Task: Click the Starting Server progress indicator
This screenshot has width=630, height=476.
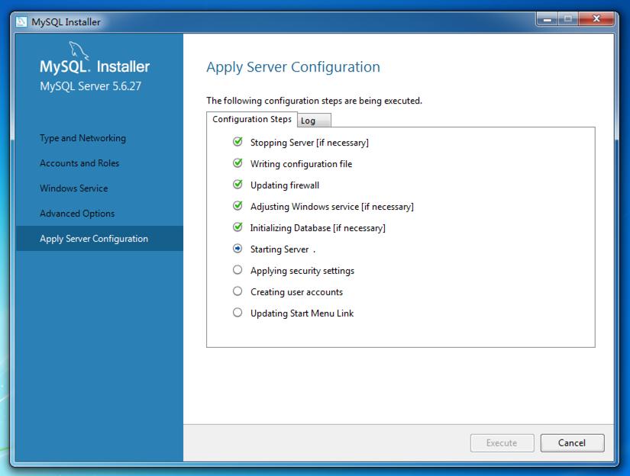Action: click(237, 249)
